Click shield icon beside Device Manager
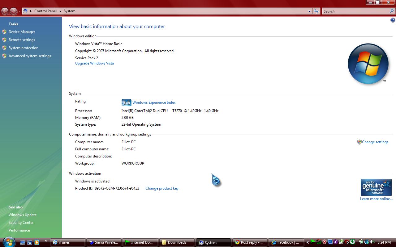 tap(4, 32)
